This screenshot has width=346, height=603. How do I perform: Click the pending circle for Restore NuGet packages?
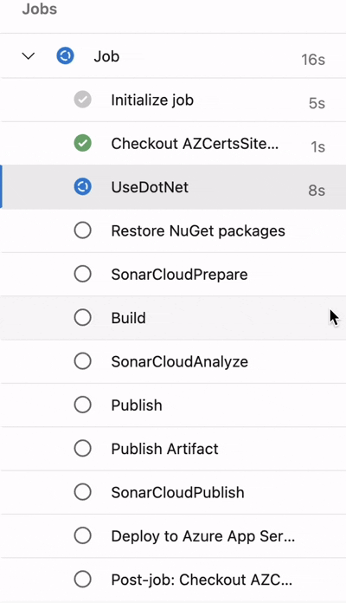point(82,230)
